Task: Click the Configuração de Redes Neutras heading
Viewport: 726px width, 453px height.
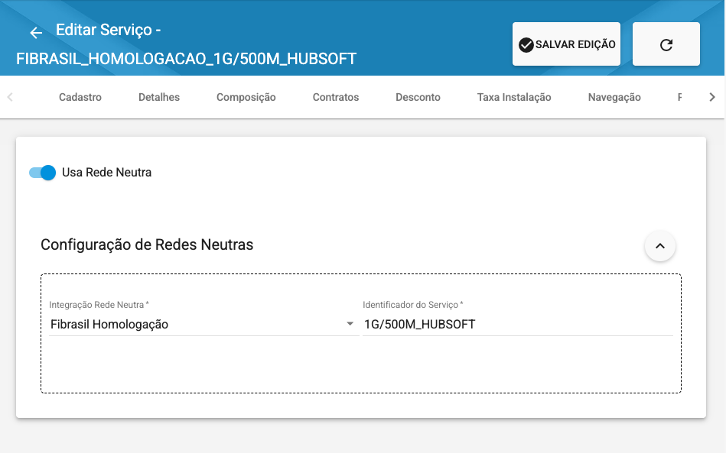Action: pyautogui.click(x=147, y=245)
